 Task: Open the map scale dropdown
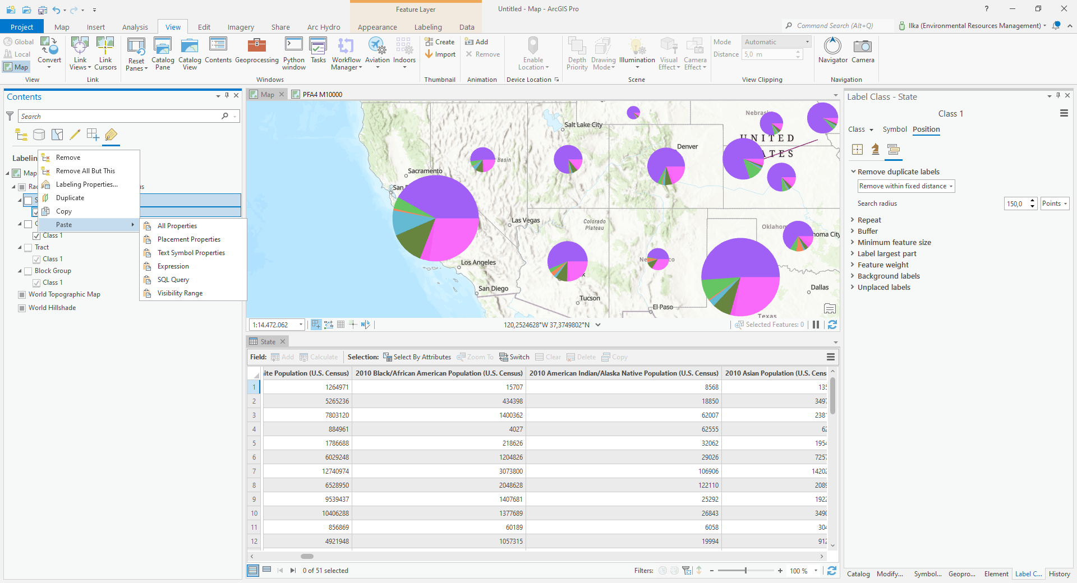(x=301, y=325)
